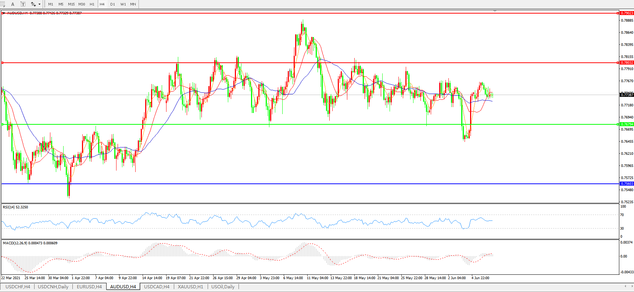Open the USOil,Daily chart tab
Screen dimensions: 634x292
click(223, 287)
